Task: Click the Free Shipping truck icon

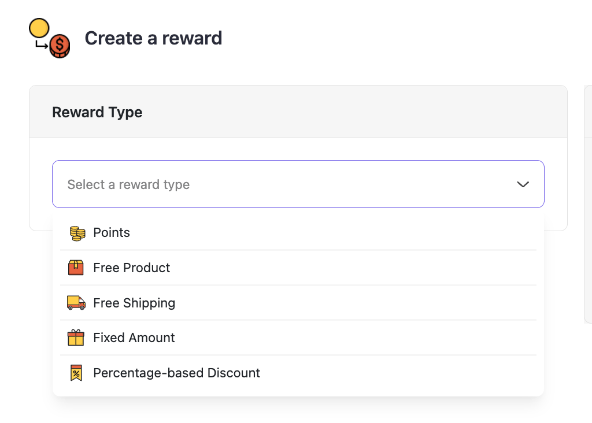Action: (76, 303)
